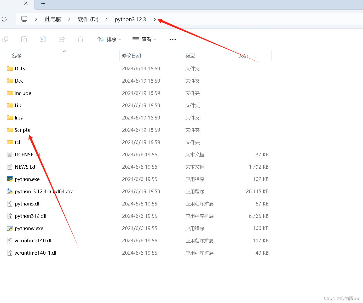363x303 pixels.
Task: Toggle sort direction on the 名称 column
Action: pos(16,55)
